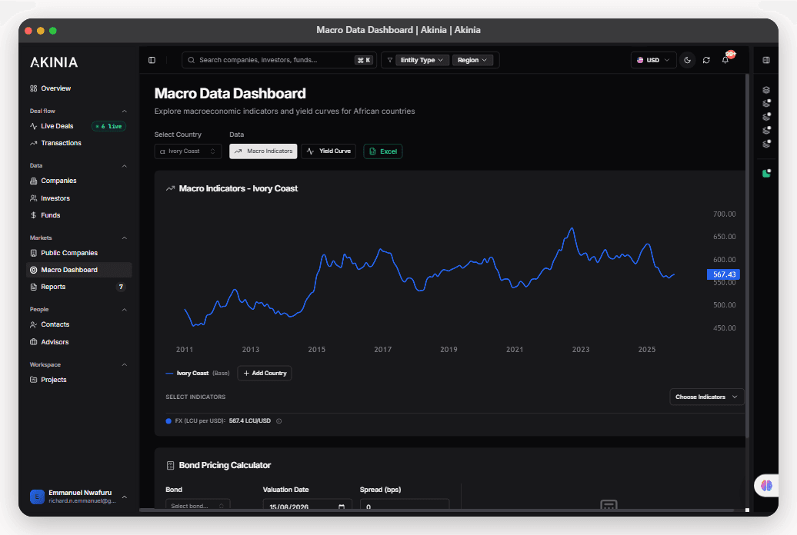Image resolution: width=797 pixels, height=535 pixels.
Task: Toggle the left sidebar panel icon
Action: tap(152, 60)
